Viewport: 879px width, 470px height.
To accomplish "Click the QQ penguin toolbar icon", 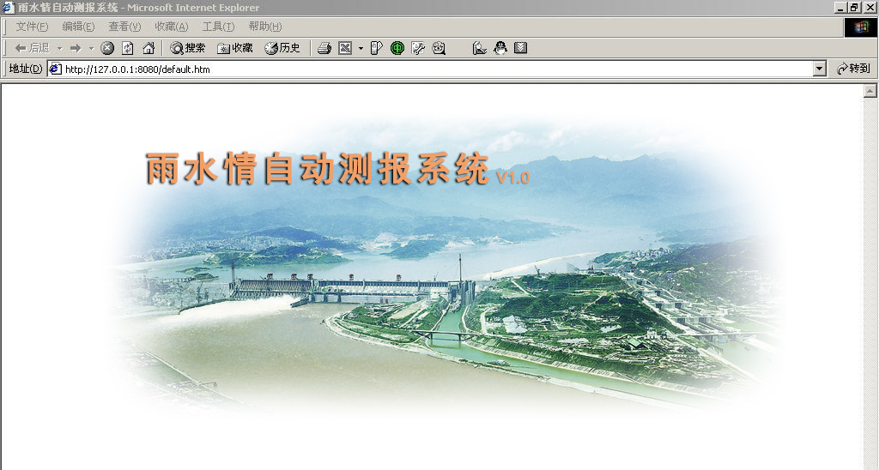I will pos(500,48).
